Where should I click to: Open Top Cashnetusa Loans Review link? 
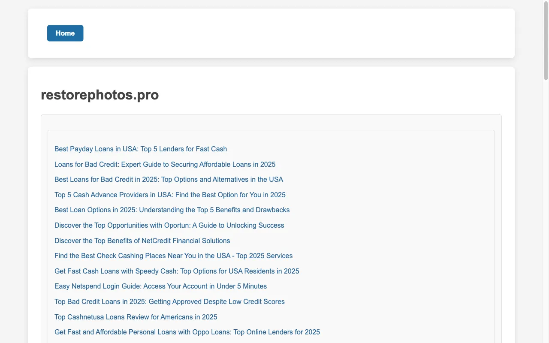pyautogui.click(x=136, y=317)
